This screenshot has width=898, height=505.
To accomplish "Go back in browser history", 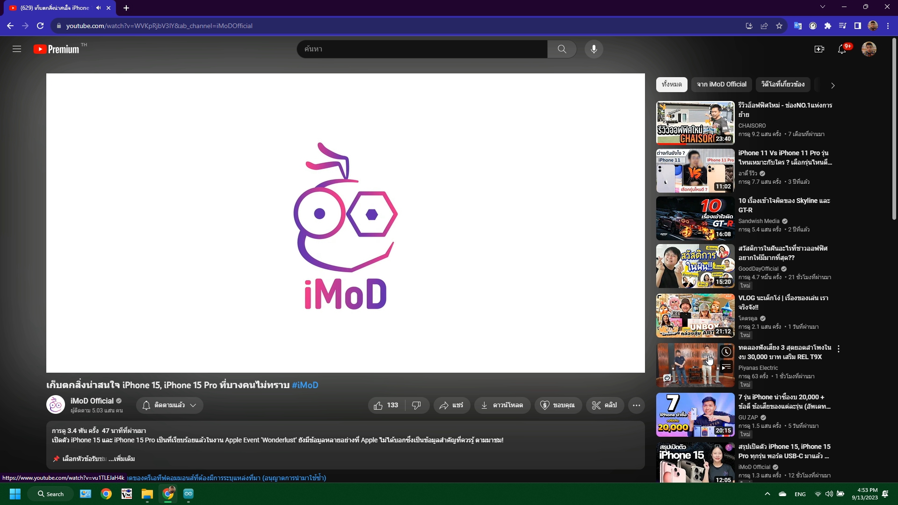I will [x=10, y=26].
